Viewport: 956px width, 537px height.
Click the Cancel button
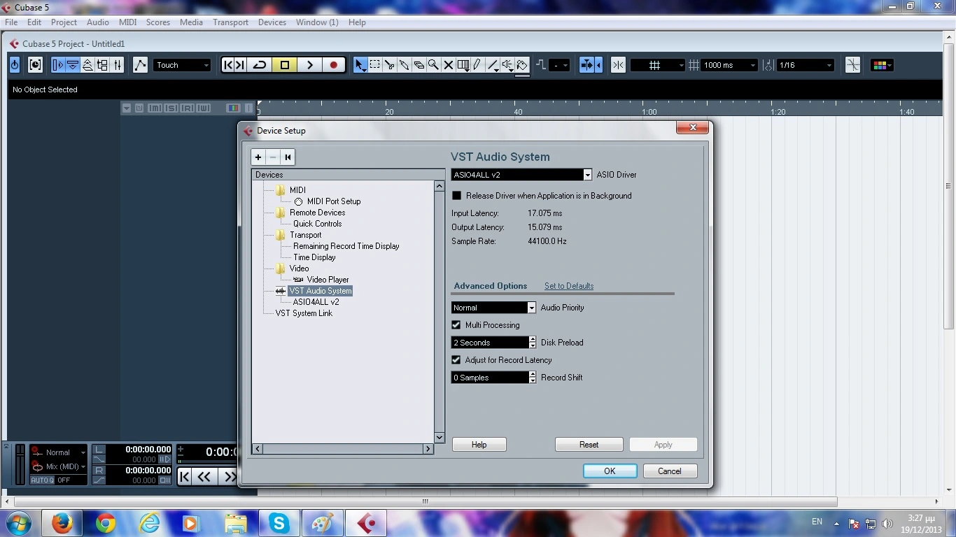pos(670,471)
